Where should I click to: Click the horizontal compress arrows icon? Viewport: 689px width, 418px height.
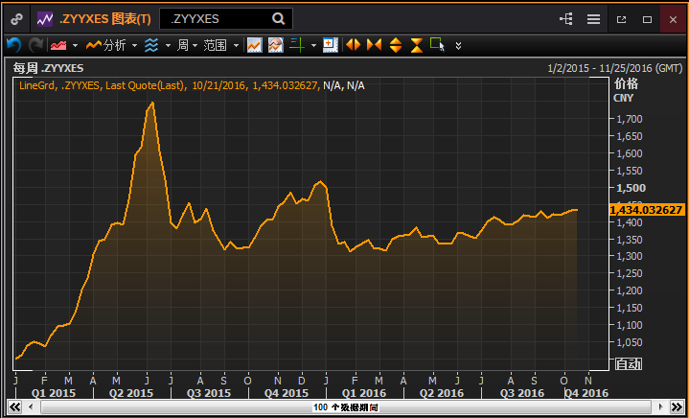coord(374,45)
